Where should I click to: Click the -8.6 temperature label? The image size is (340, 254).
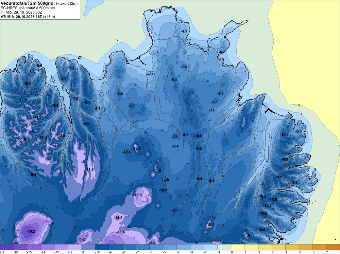tap(120, 94)
